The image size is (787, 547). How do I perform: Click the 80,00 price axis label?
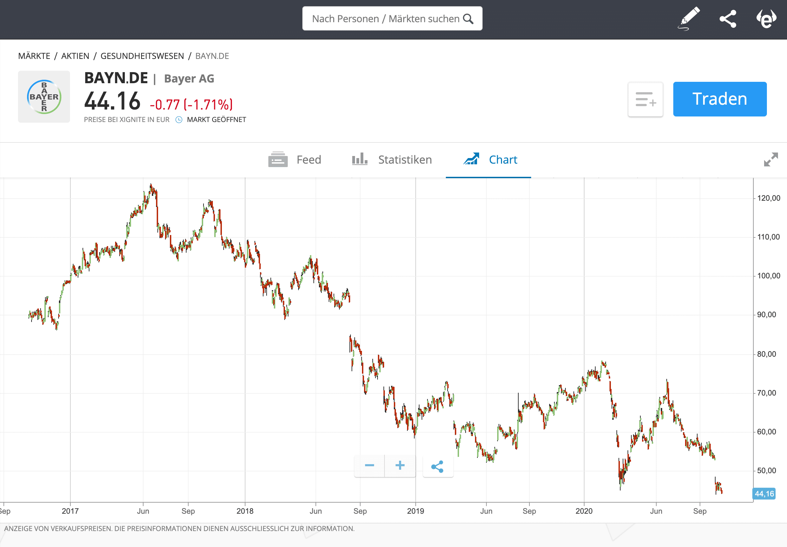pyautogui.click(x=767, y=354)
